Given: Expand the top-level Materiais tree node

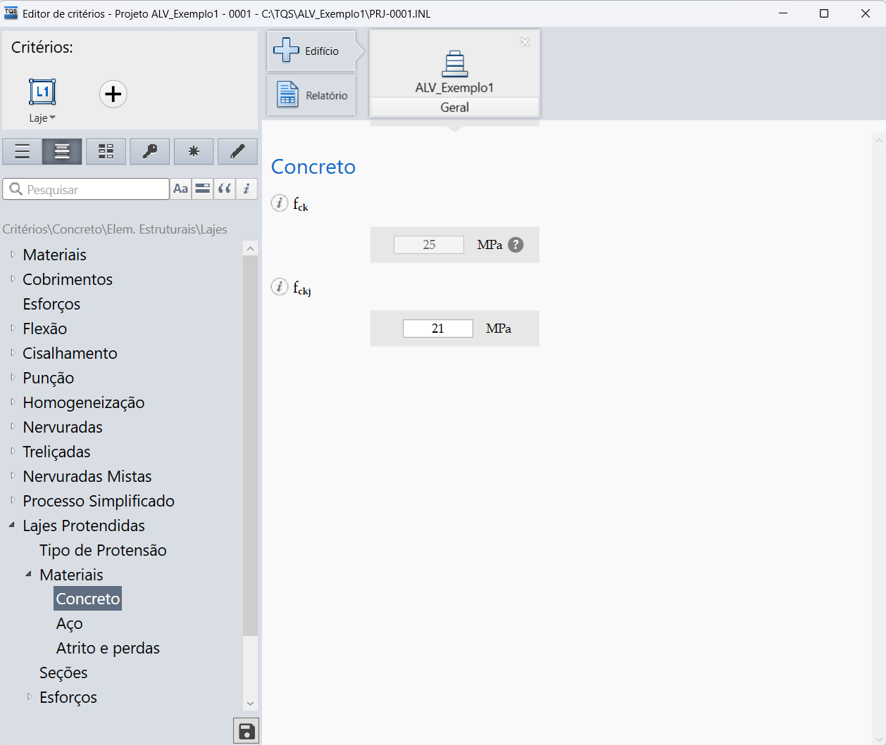Looking at the screenshot, I should 13,254.
